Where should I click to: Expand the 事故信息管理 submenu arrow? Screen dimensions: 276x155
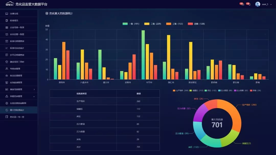point(34,89)
